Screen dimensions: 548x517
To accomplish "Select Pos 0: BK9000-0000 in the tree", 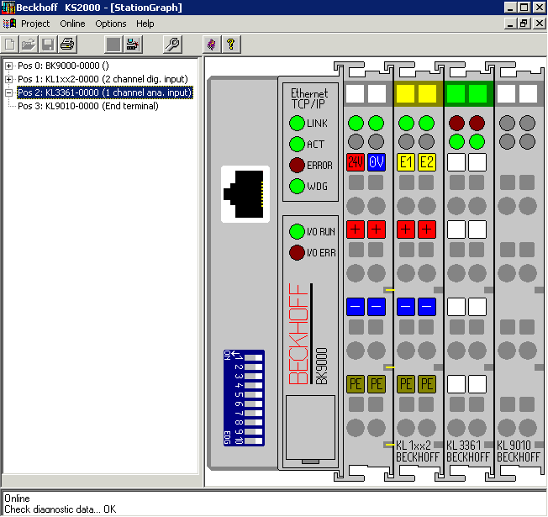I will click(x=63, y=66).
